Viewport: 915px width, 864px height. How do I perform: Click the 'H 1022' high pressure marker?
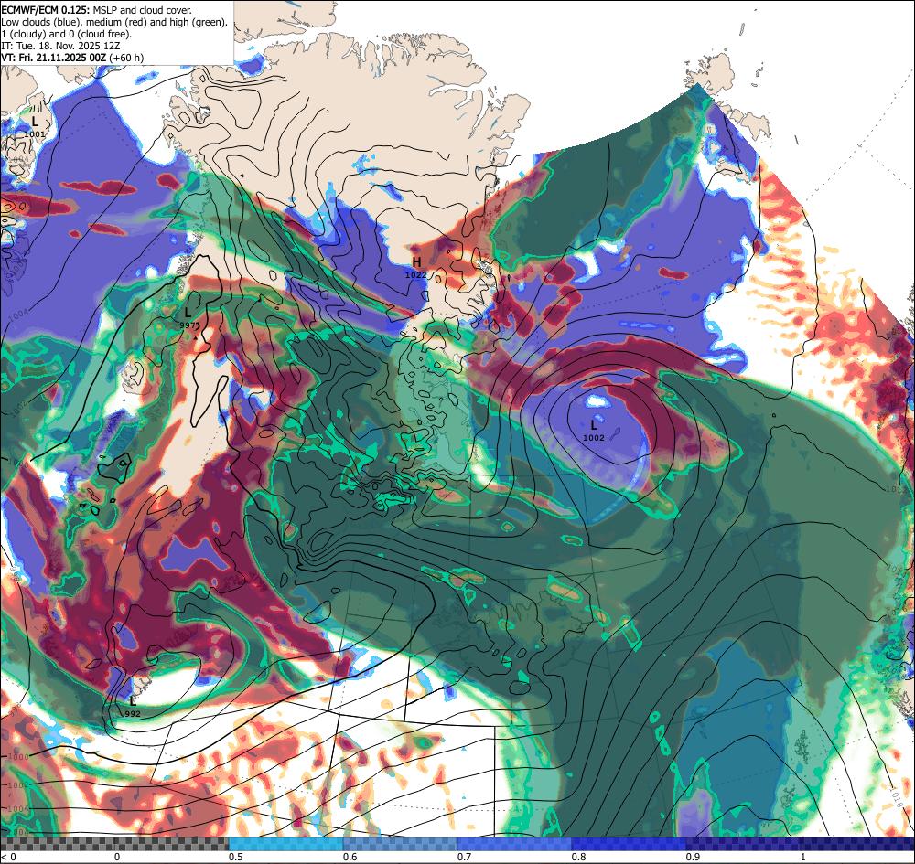[x=416, y=267]
